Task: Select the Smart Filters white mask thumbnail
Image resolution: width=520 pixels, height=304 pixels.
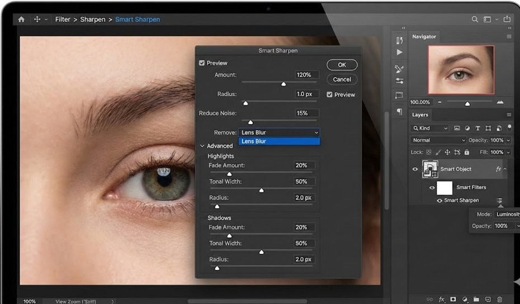Action: (x=445, y=188)
